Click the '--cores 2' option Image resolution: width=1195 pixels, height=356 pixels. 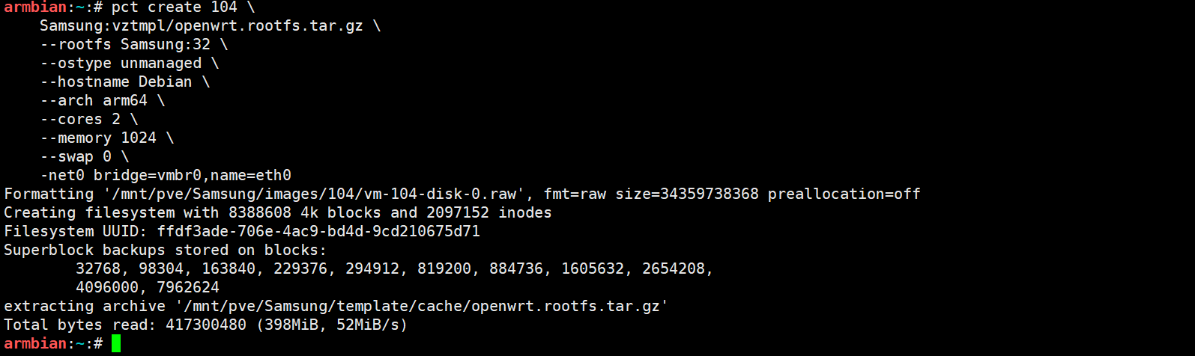[x=80, y=120]
